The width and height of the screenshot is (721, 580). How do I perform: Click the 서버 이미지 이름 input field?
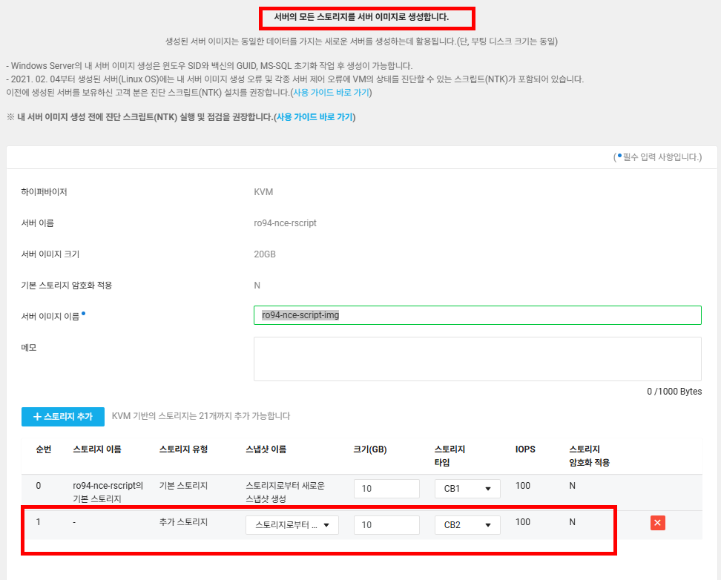478,314
